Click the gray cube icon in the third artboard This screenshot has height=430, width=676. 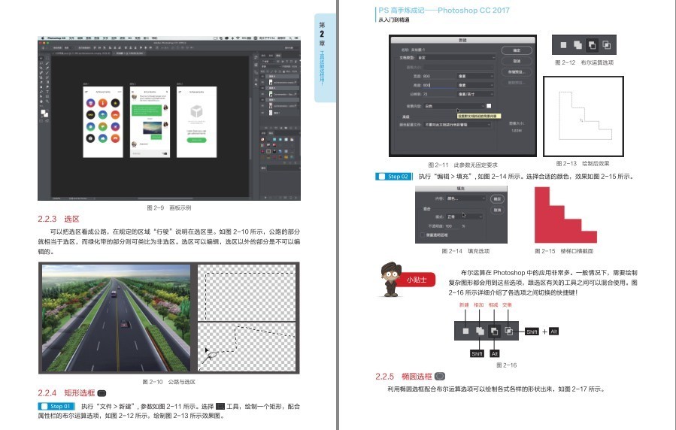[196, 111]
